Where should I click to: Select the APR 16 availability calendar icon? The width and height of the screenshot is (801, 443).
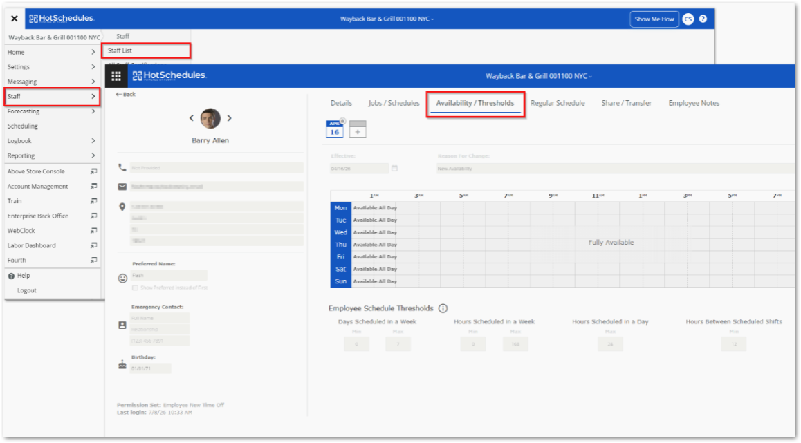click(x=335, y=129)
